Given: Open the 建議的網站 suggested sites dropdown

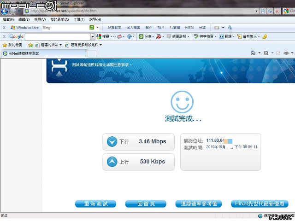Looking at the screenshot, I should coord(48,45).
